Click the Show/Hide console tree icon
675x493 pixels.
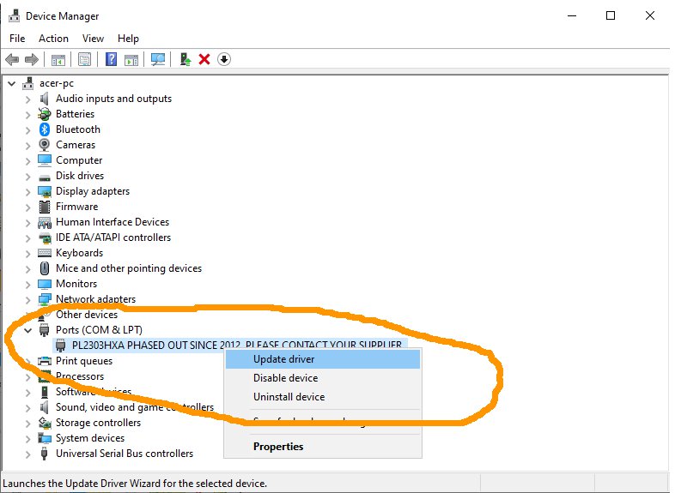pyautogui.click(x=58, y=59)
